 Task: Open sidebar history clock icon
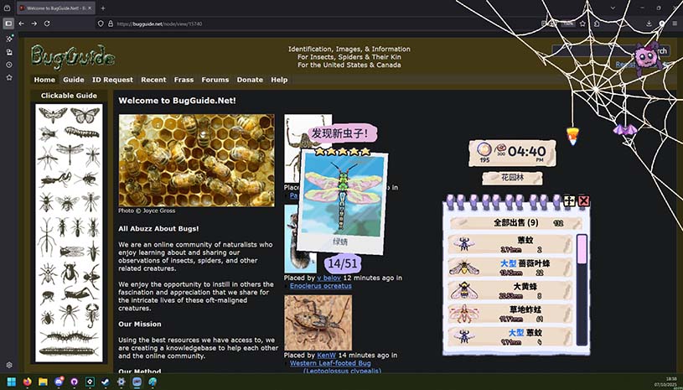(9, 65)
